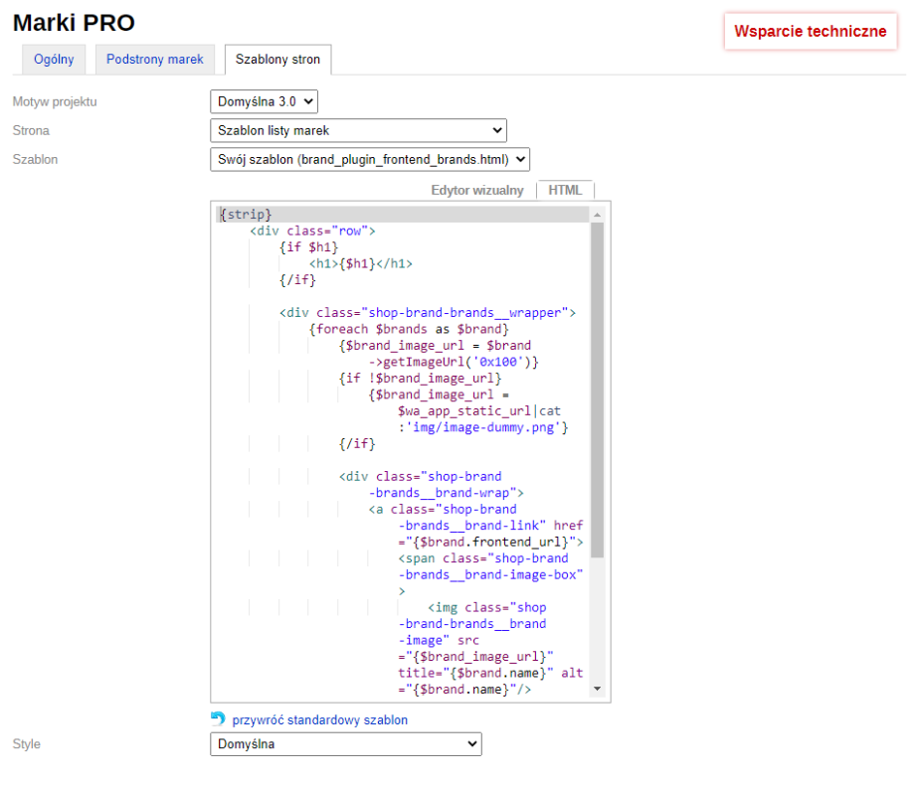Click the code editor scroll-up arrow
The height and width of the screenshot is (786, 915).
pyautogui.click(x=597, y=215)
